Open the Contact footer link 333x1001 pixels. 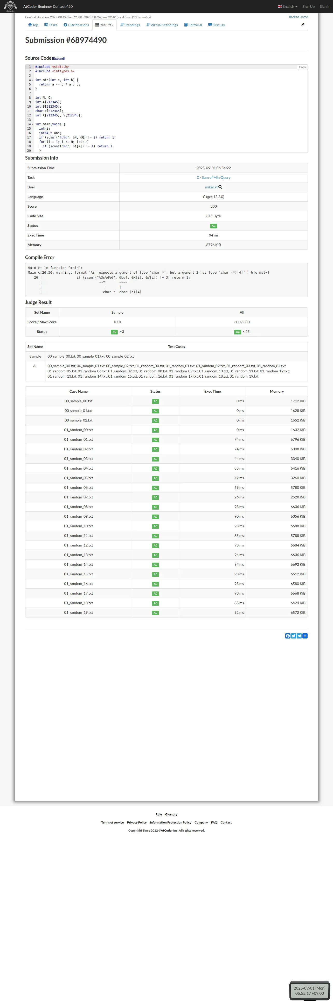tap(226, 822)
